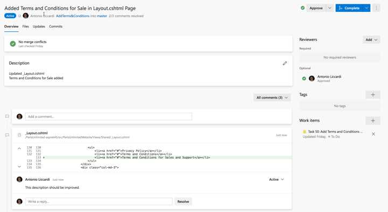Expand code lines below with the down chevron
This screenshot has height=212, width=388.
click(x=19, y=167)
